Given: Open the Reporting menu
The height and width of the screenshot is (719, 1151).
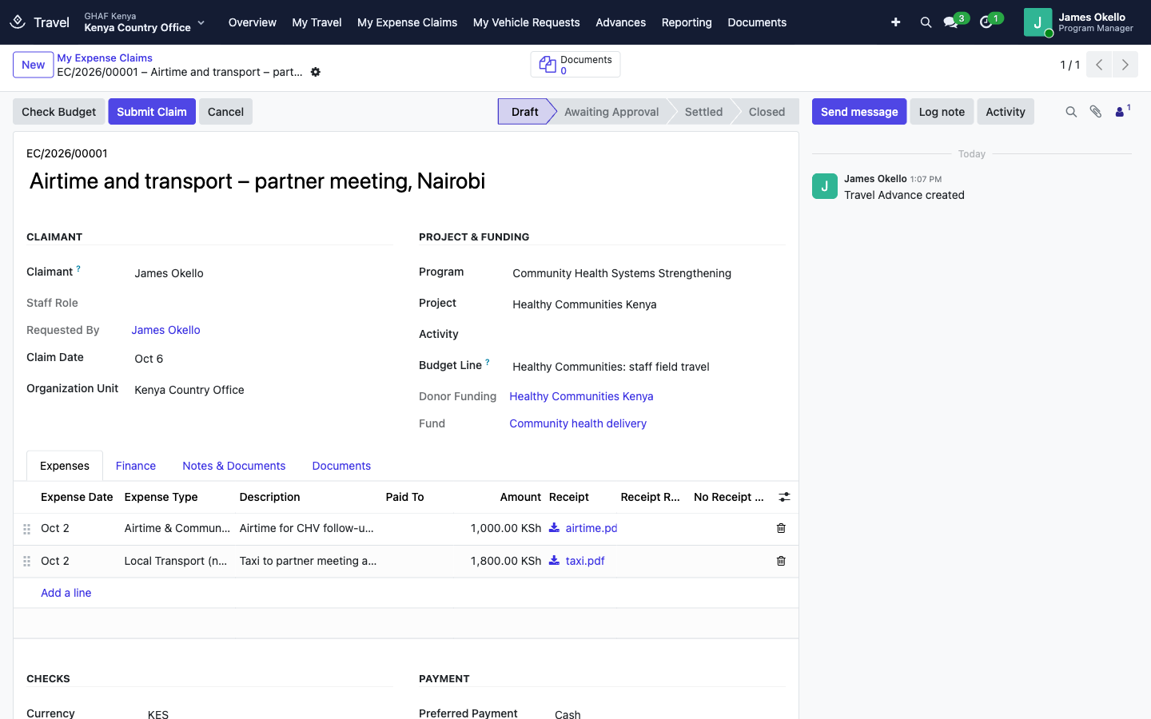Looking at the screenshot, I should tap(687, 22).
